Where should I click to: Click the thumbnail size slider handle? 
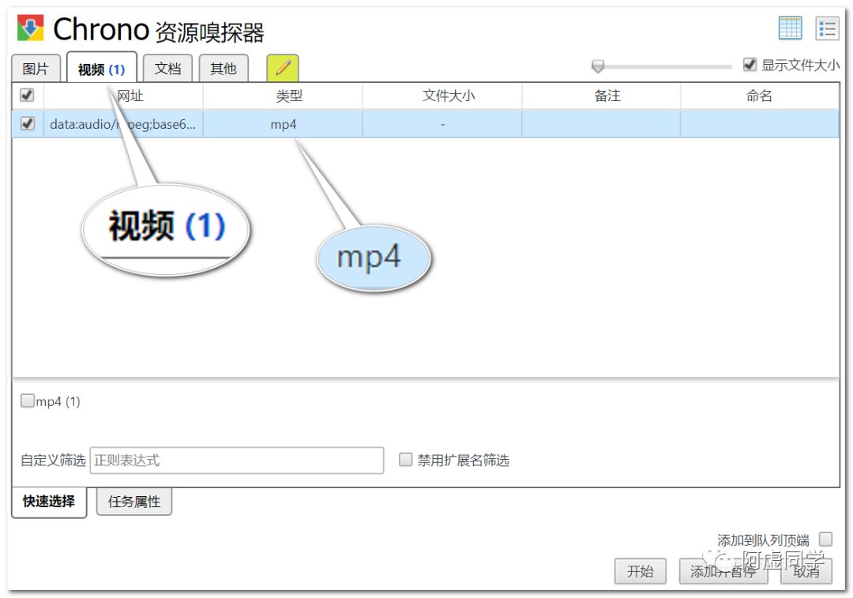coord(598,66)
